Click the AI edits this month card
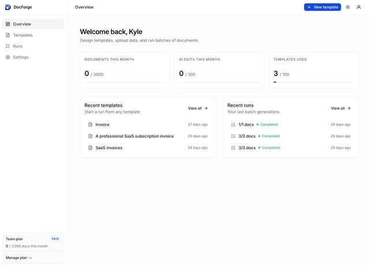369x265 pixels. (219, 70)
